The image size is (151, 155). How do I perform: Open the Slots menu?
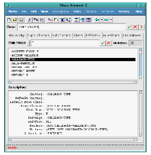point(77,12)
